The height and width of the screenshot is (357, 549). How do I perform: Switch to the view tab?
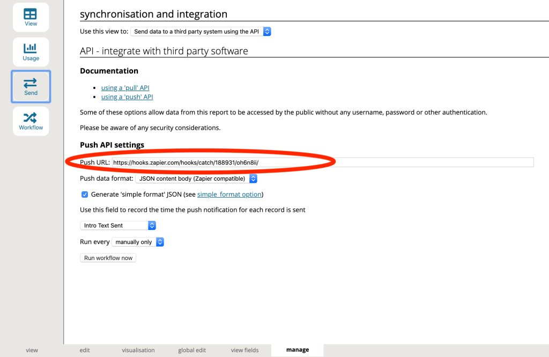32,350
